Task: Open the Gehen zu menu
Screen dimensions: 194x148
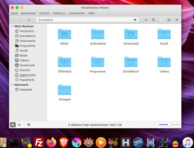Action: [x=59, y=13]
